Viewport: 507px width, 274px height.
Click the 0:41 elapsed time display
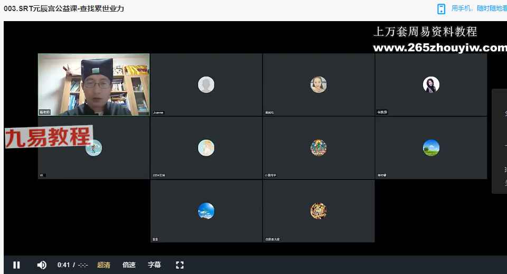(x=63, y=265)
